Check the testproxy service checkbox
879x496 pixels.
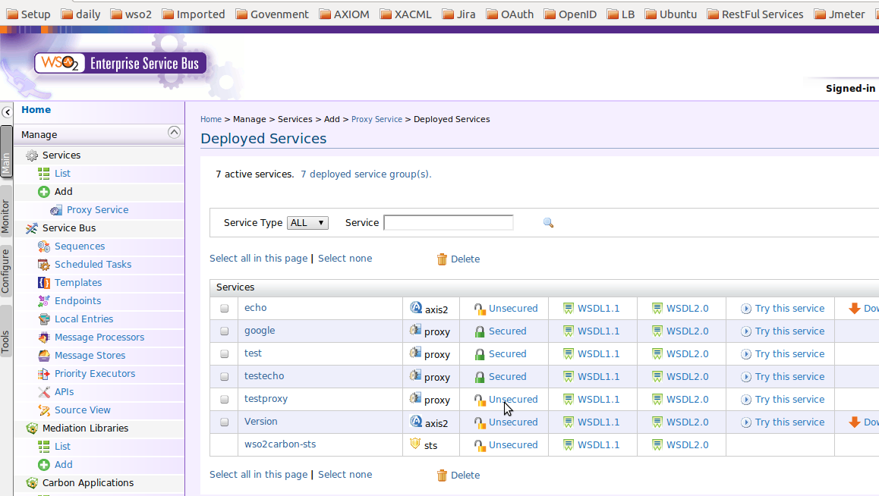[224, 400]
